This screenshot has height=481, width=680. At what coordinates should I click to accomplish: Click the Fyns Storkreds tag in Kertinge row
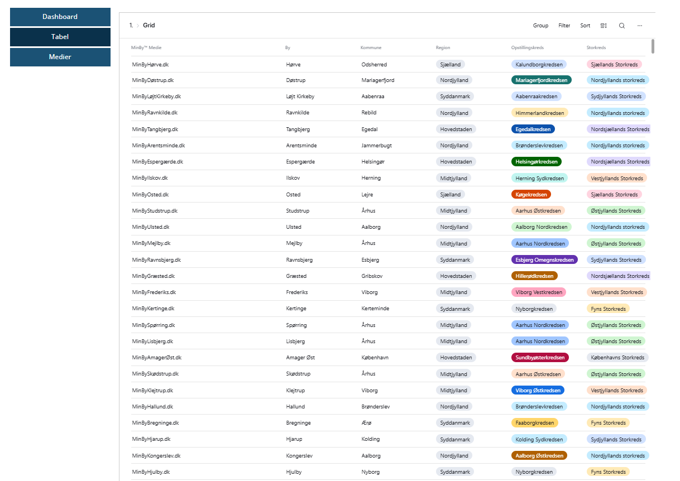tap(608, 309)
